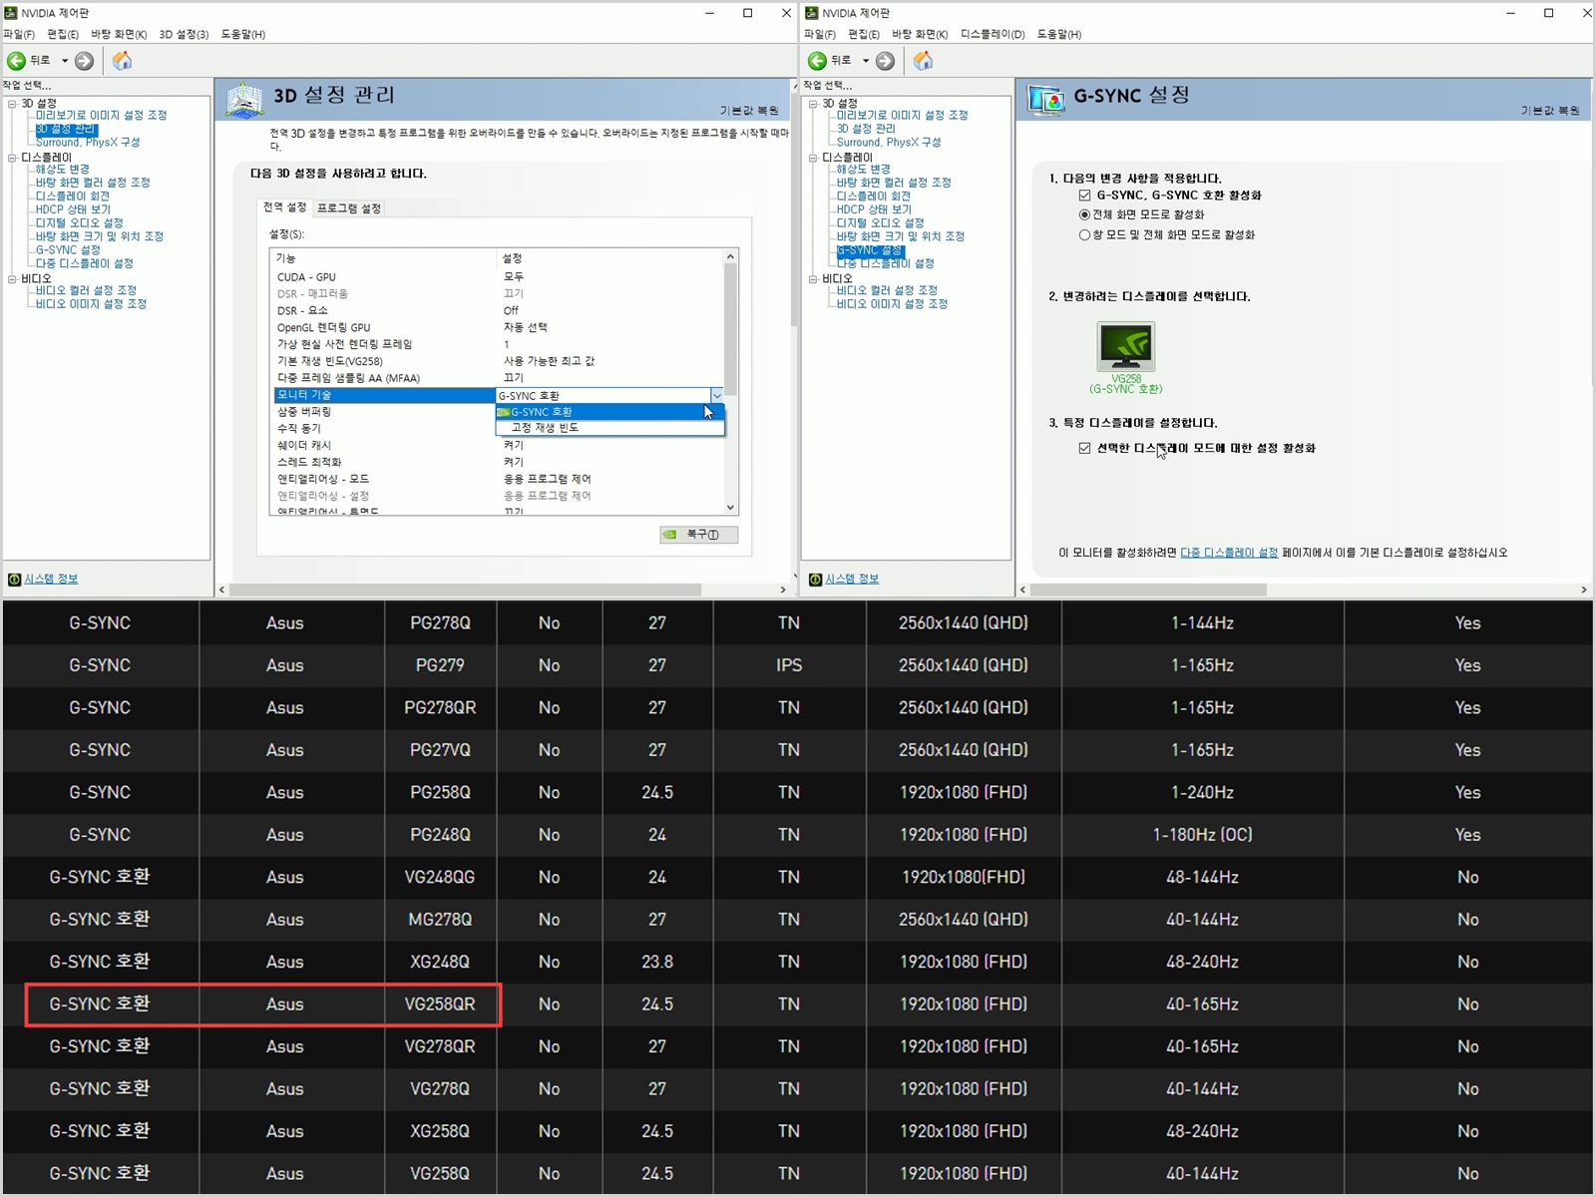Click the settings list vertical scrollbar
Image resolution: width=1596 pixels, height=1197 pixels.
[x=730, y=329]
